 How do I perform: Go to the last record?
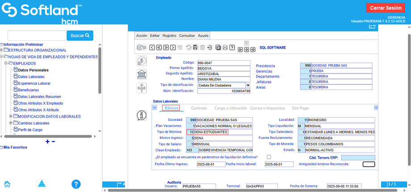point(173,48)
